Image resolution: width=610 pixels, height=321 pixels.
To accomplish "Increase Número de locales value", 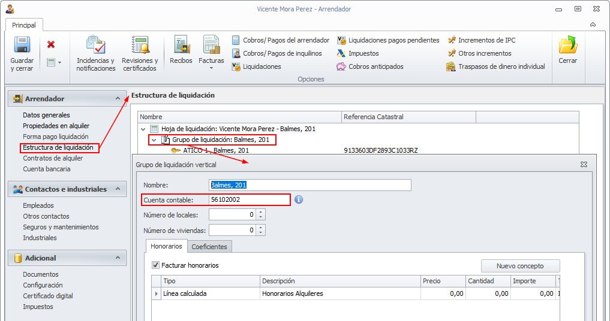I will pyautogui.click(x=261, y=212).
